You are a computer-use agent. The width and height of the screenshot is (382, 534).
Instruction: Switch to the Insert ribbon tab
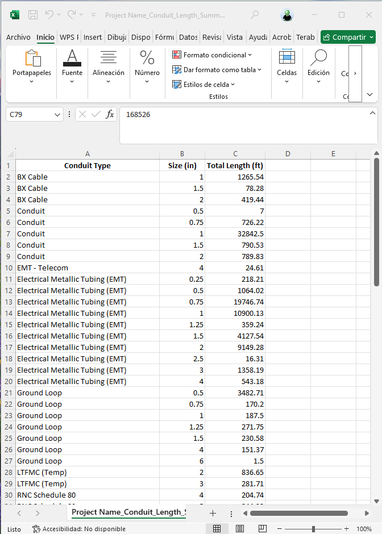[x=93, y=37]
